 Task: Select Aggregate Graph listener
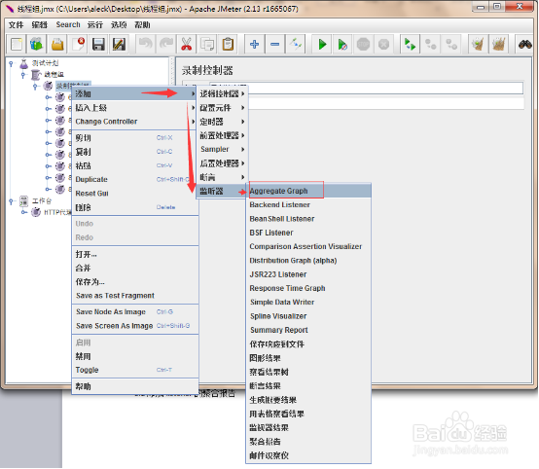tap(308, 191)
